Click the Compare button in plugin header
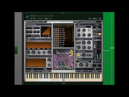This screenshot has width=129, height=97. [40, 19]
